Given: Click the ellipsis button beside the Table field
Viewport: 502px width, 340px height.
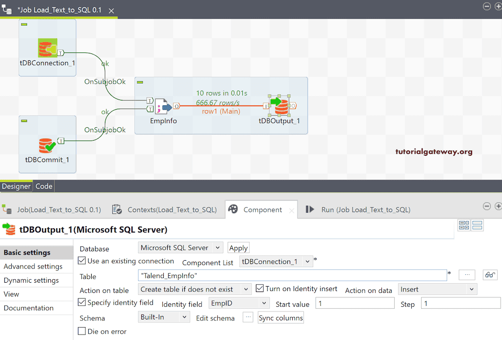Looking at the screenshot, I should click(467, 275).
